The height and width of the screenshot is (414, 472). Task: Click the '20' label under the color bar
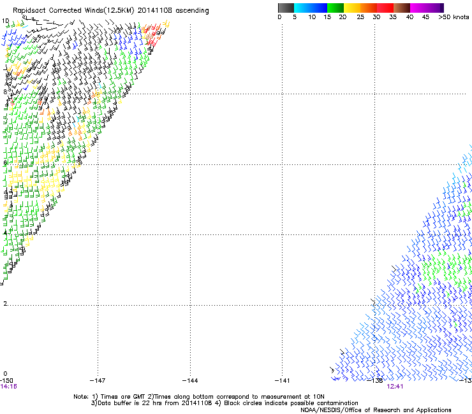click(343, 17)
